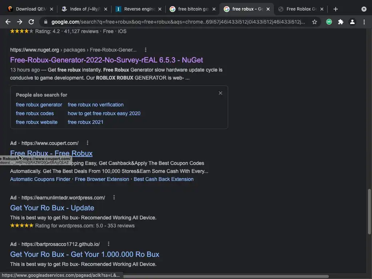Screen dimensions: 372x279
Task: Click the bartprosacco1712.github.io ad URL text
Action: (x=61, y=244)
